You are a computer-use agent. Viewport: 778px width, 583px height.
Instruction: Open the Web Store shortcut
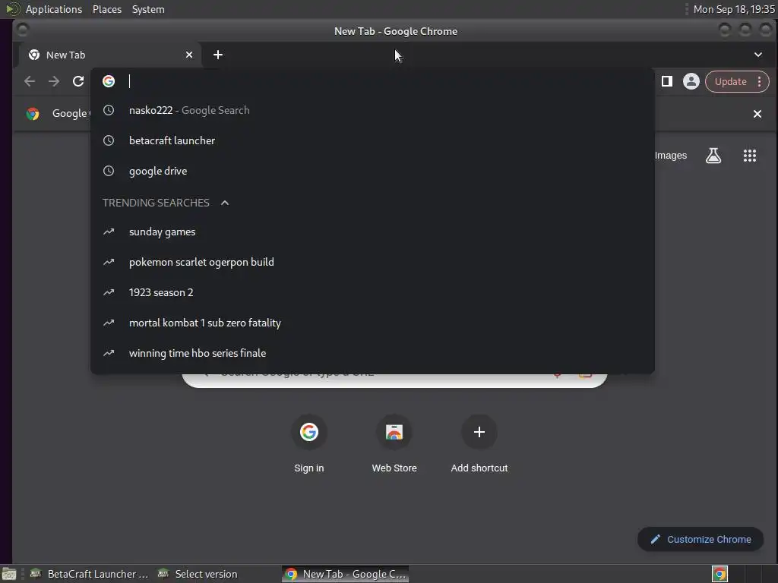point(394,443)
